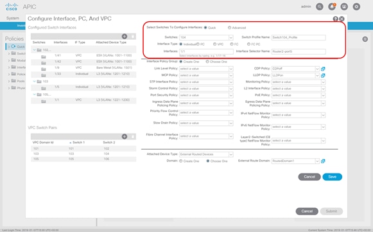This screenshot has height=232, width=373.
Task: Click the dialog help question mark icon
Action: click(x=335, y=19)
